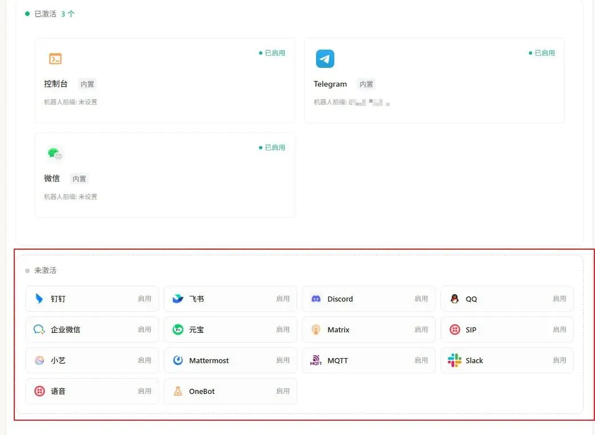595x435 pixels.
Task: Enable the 语音 channel via 启用
Action: [x=144, y=391]
